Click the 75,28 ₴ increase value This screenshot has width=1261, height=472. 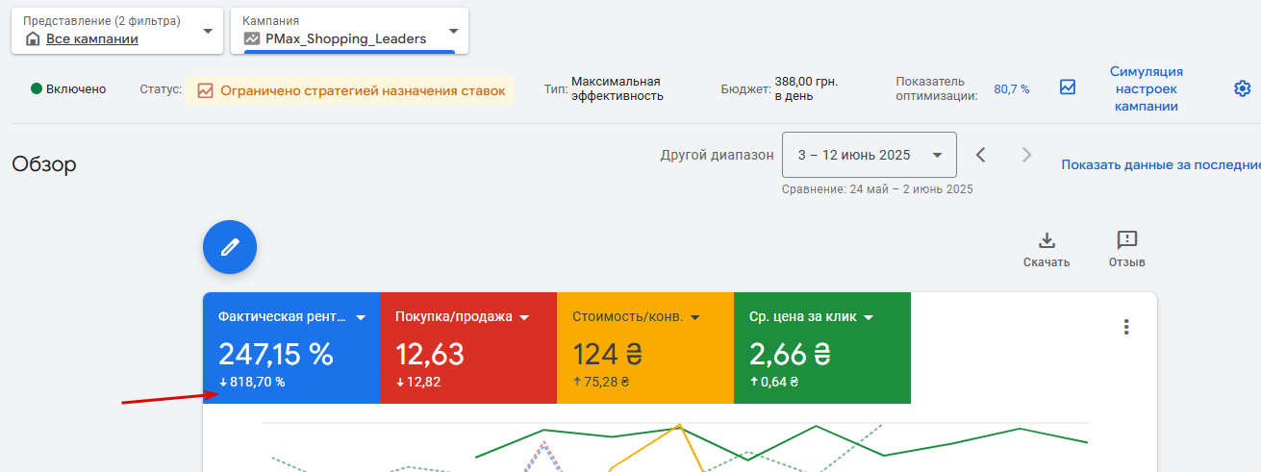click(606, 382)
